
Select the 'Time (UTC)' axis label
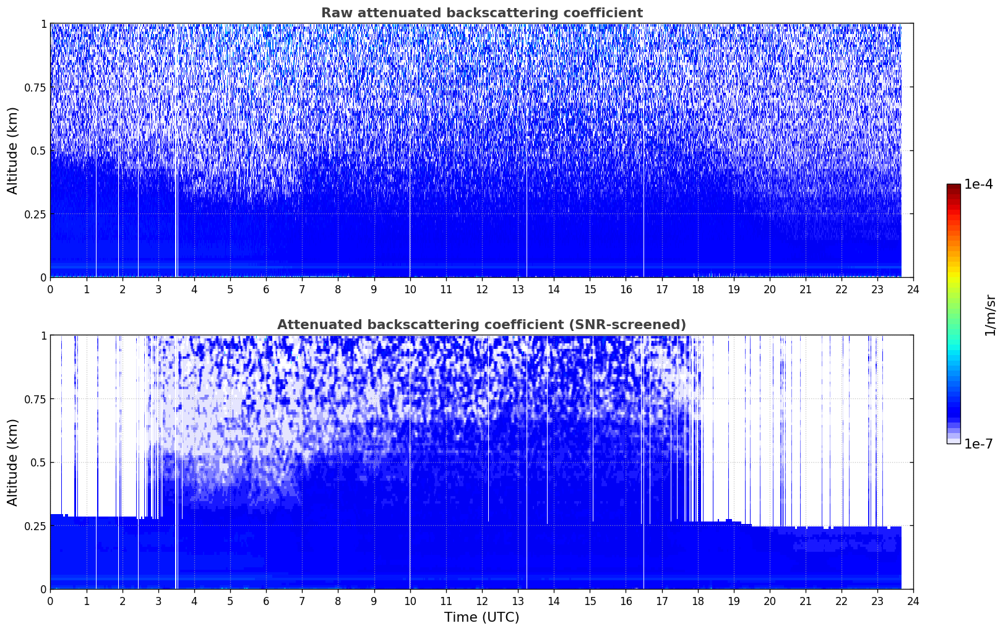click(481, 617)
